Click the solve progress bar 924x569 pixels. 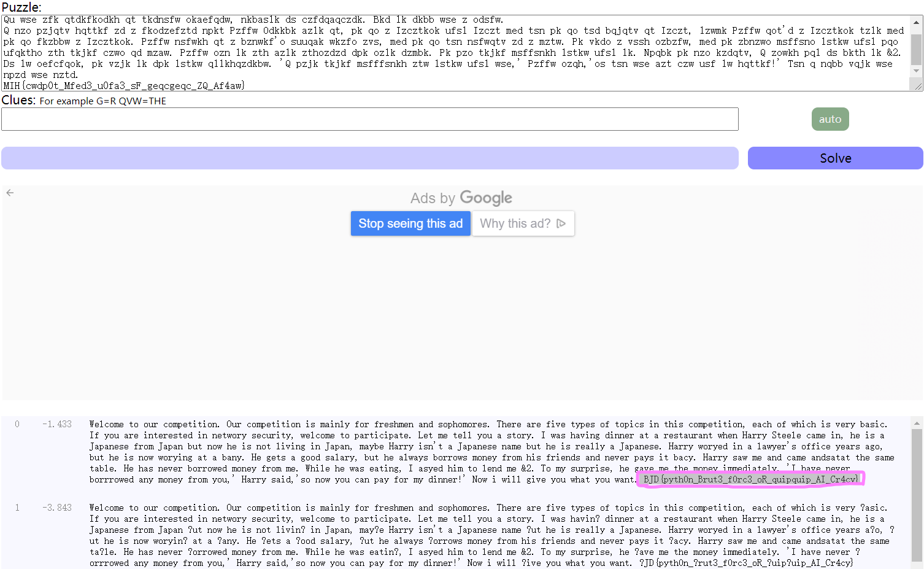click(x=370, y=158)
